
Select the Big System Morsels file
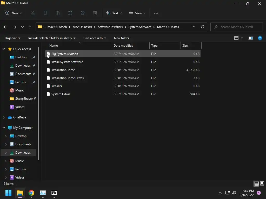123,54
